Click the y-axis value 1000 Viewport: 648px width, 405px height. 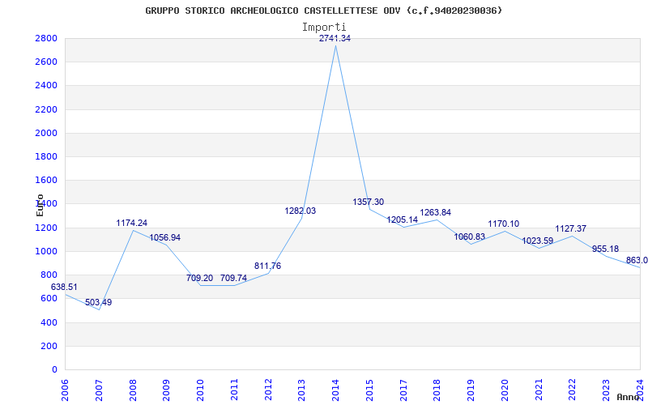coord(46,251)
